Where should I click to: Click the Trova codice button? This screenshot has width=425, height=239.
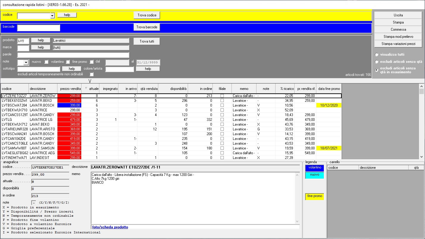click(147, 15)
